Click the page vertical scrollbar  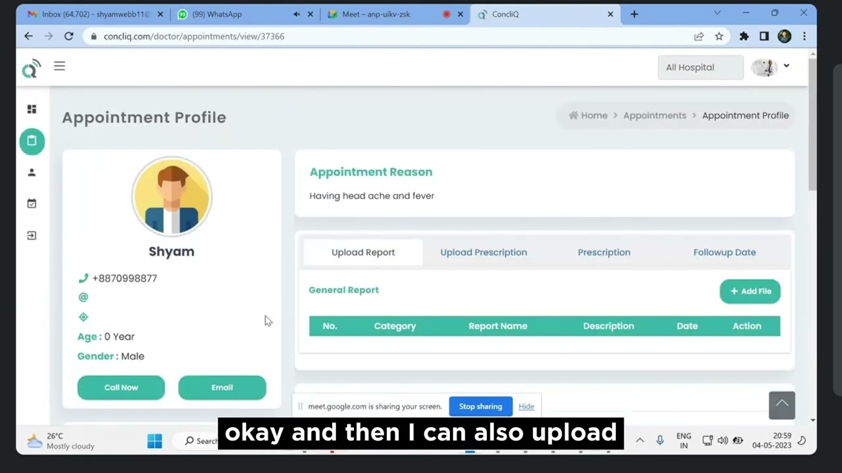813,124
